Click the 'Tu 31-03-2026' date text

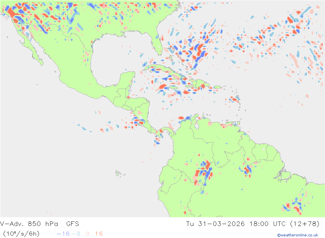(x=215, y=224)
